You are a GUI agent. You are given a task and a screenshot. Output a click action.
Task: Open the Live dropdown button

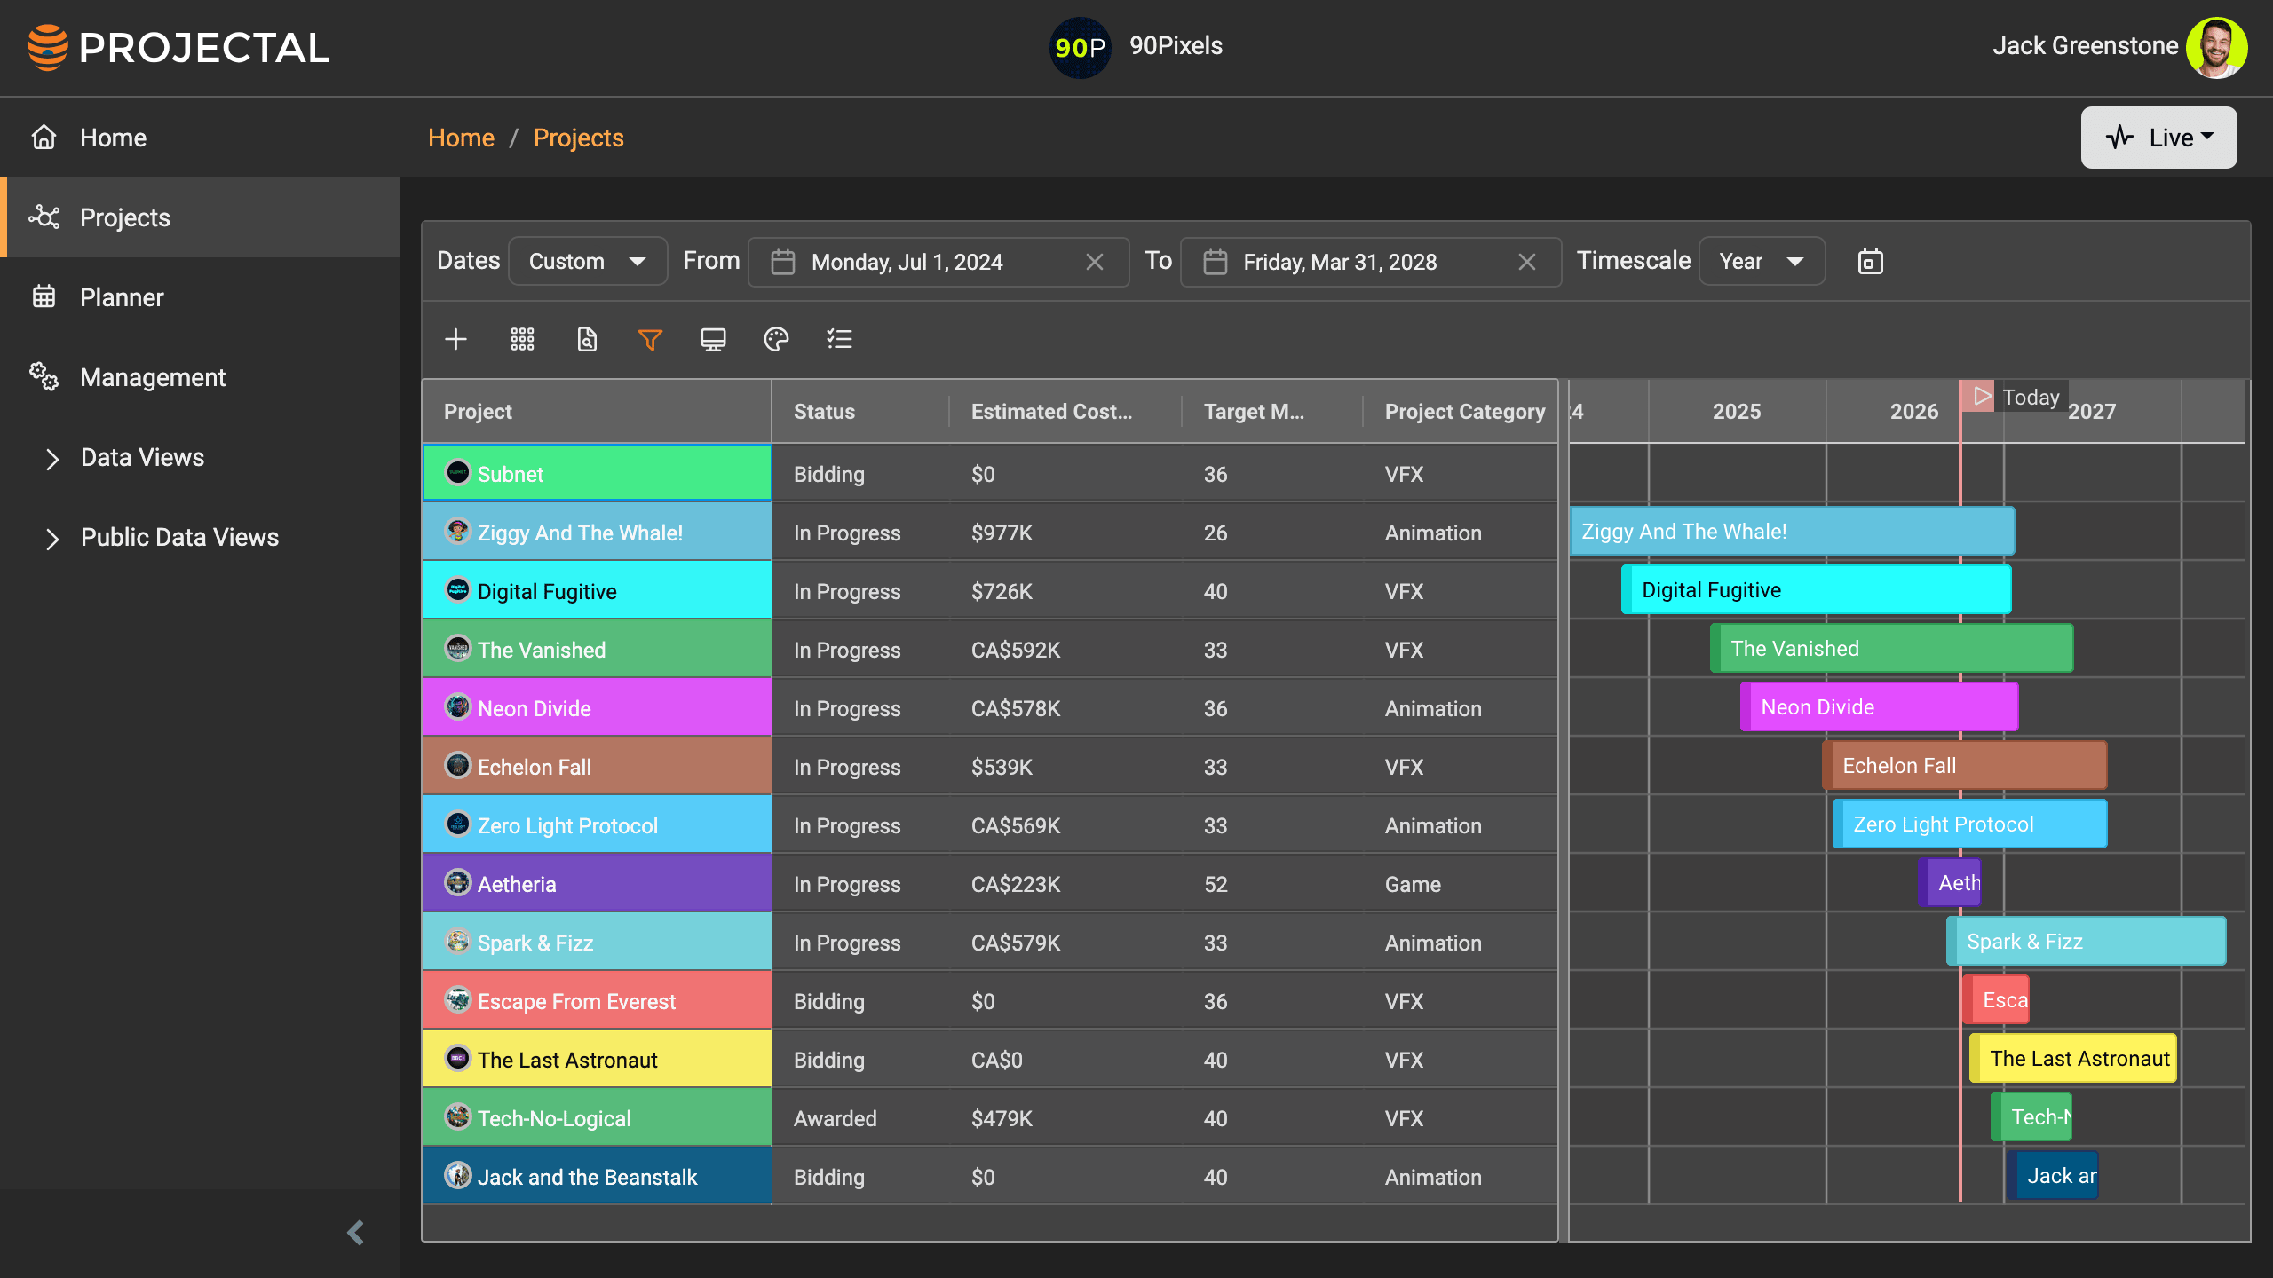pyautogui.click(x=2158, y=138)
